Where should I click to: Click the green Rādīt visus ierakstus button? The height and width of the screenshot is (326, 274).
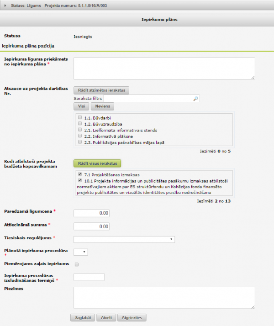coord(97,163)
